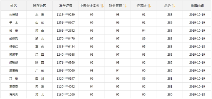Click 中级会计实务 score 98 in 广东 row
The width and height of the screenshot is (212, 99).
tap(92, 71)
